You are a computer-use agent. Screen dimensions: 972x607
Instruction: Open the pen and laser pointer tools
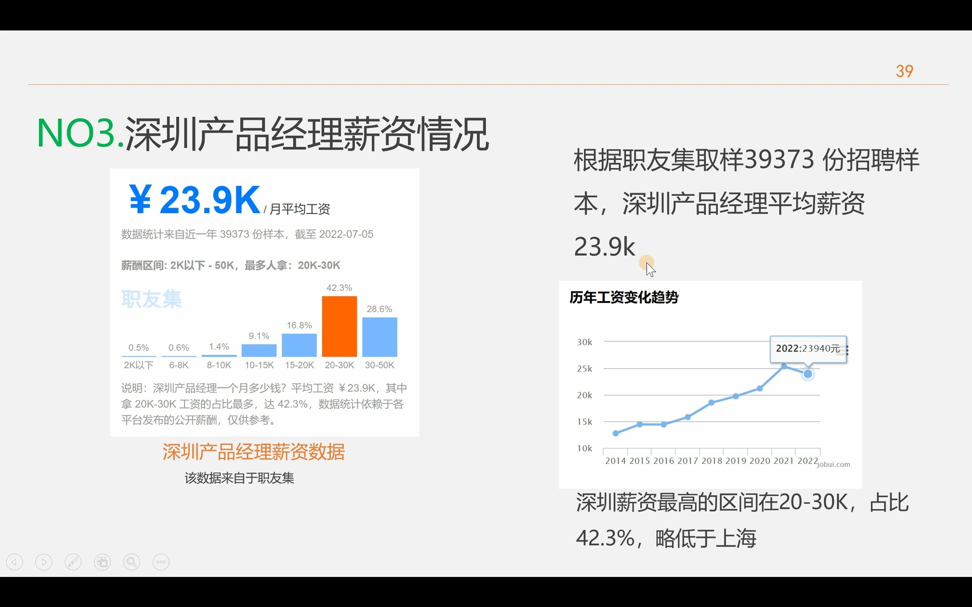[73, 562]
